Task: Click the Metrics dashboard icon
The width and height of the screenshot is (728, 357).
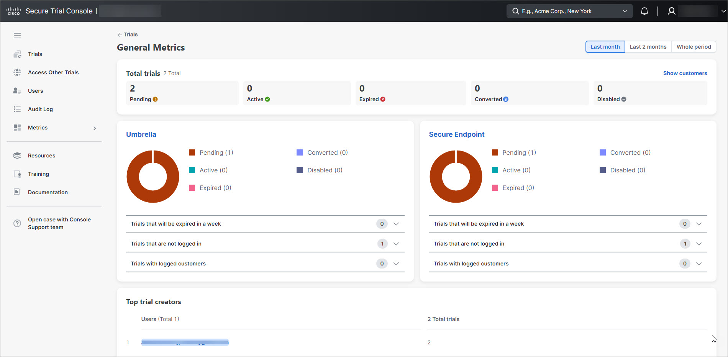Action: [17, 128]
